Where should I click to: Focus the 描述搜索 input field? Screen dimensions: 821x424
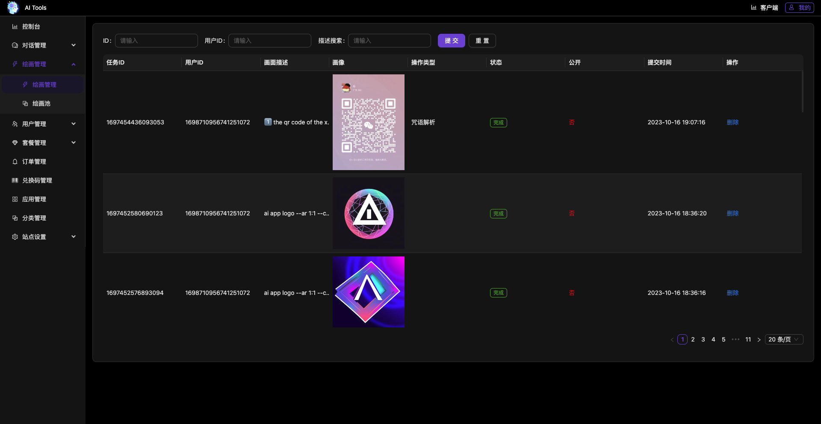pyautogui.click(x=389, y=41)
